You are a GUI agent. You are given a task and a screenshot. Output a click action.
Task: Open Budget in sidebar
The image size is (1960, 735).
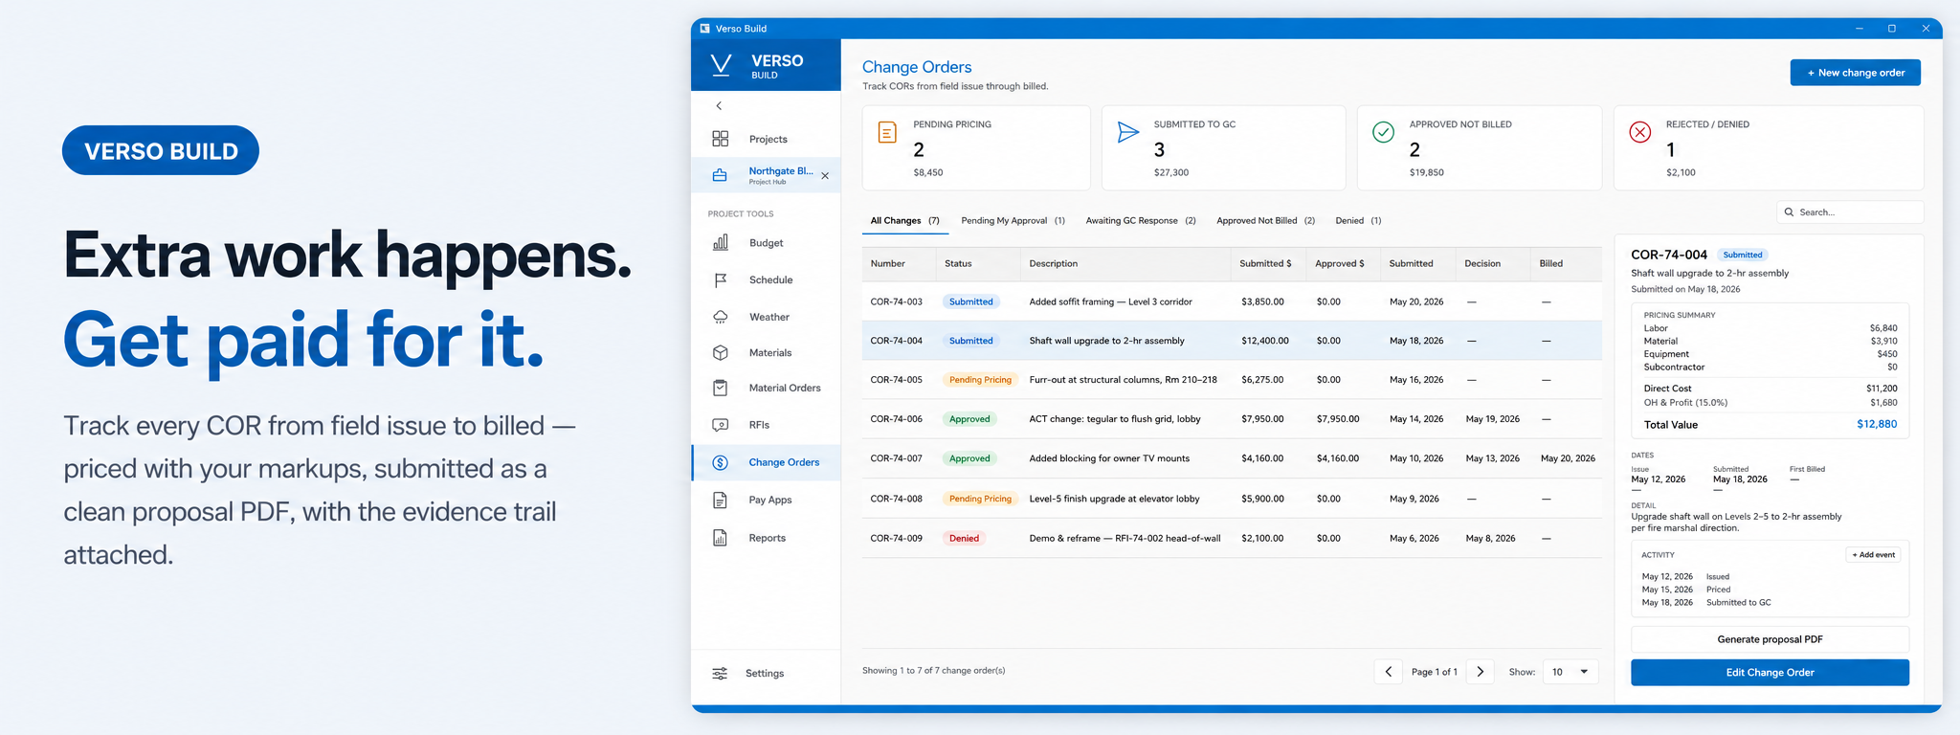(766, 243)
